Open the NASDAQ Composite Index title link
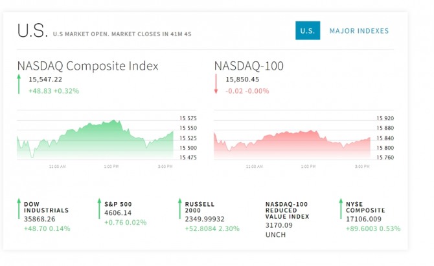Screen dimensions: 434x266 (88, 66)
